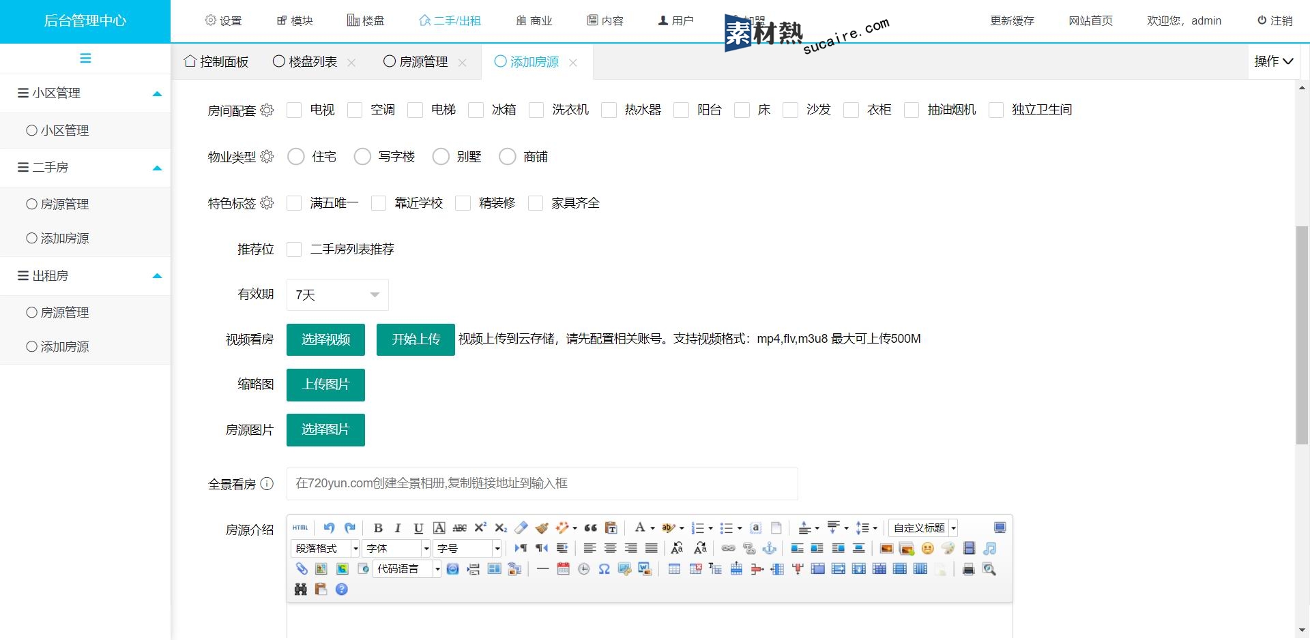Apply subscript formatting
The height and width of the screenshot is (640, 1310).
coord(501,528)
